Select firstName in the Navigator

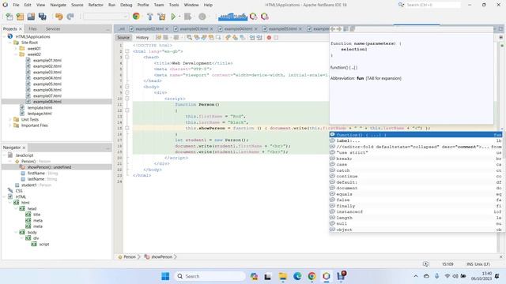tap(36, 174)
